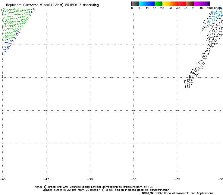Click the '45' label under the color bar

201,8
